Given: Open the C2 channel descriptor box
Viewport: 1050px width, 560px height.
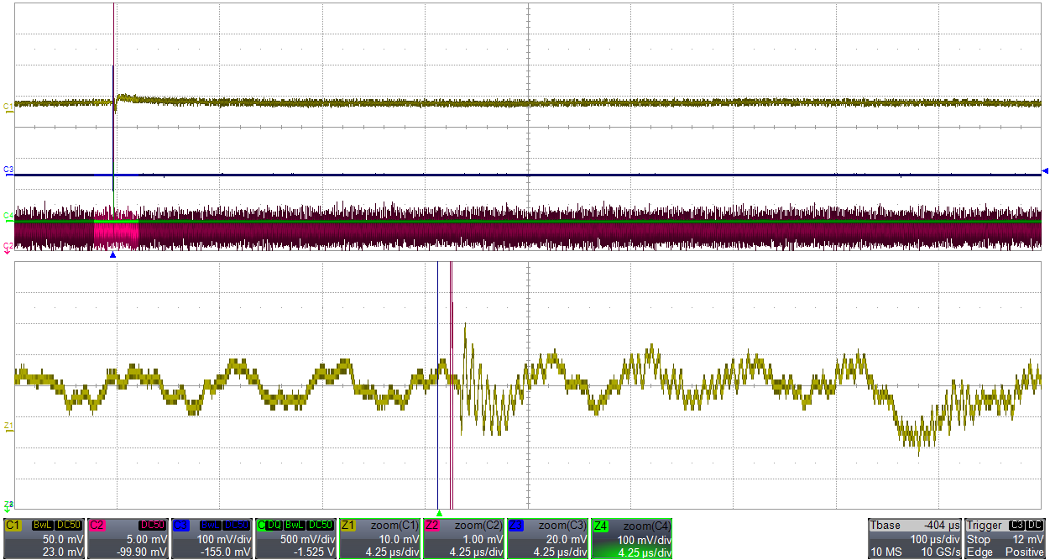Looking at the screenshot, I should pos(128,538).
